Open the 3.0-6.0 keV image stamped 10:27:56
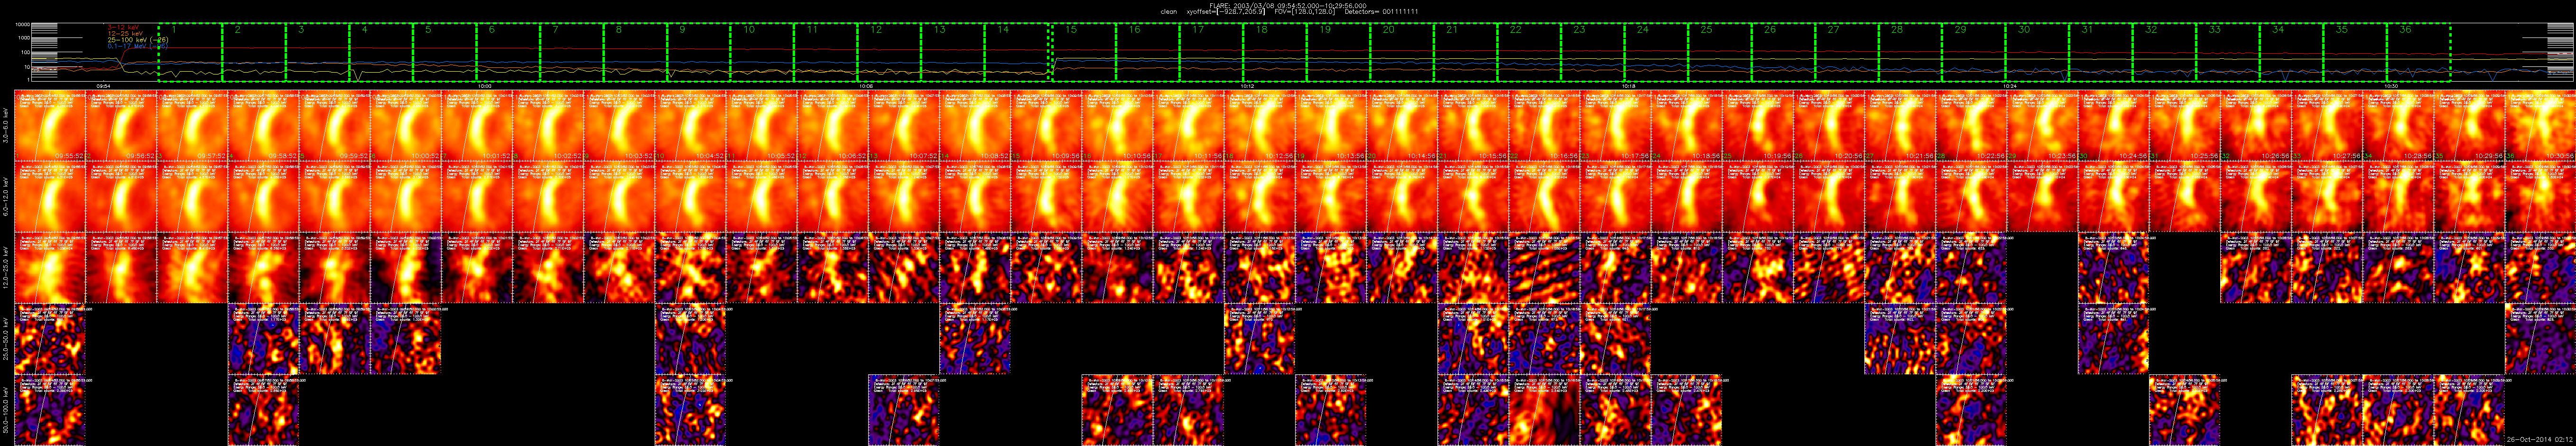Viewport: 2576px width, 446px height. click(2327, 127)
